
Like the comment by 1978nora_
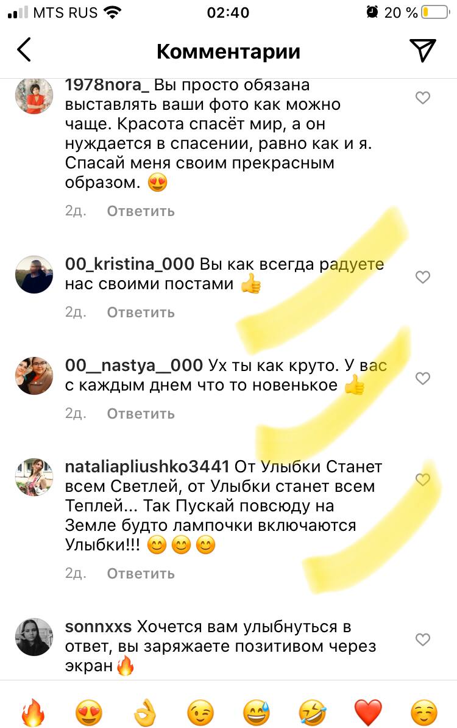[x=423, y=98]
